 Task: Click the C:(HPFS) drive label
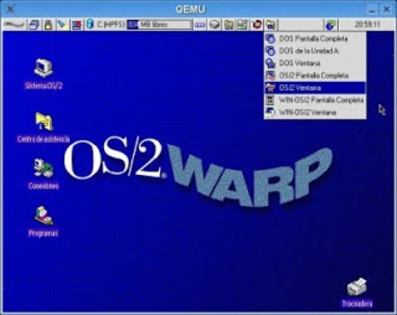point(111,24)
